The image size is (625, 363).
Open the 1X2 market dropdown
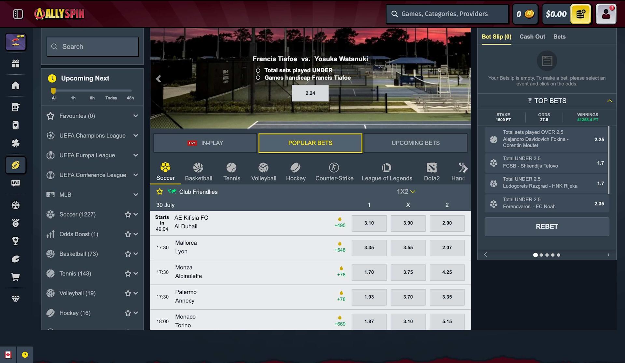[x=406, y=192]
